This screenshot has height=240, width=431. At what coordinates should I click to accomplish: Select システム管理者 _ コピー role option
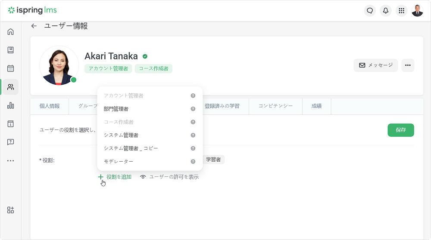131,148
